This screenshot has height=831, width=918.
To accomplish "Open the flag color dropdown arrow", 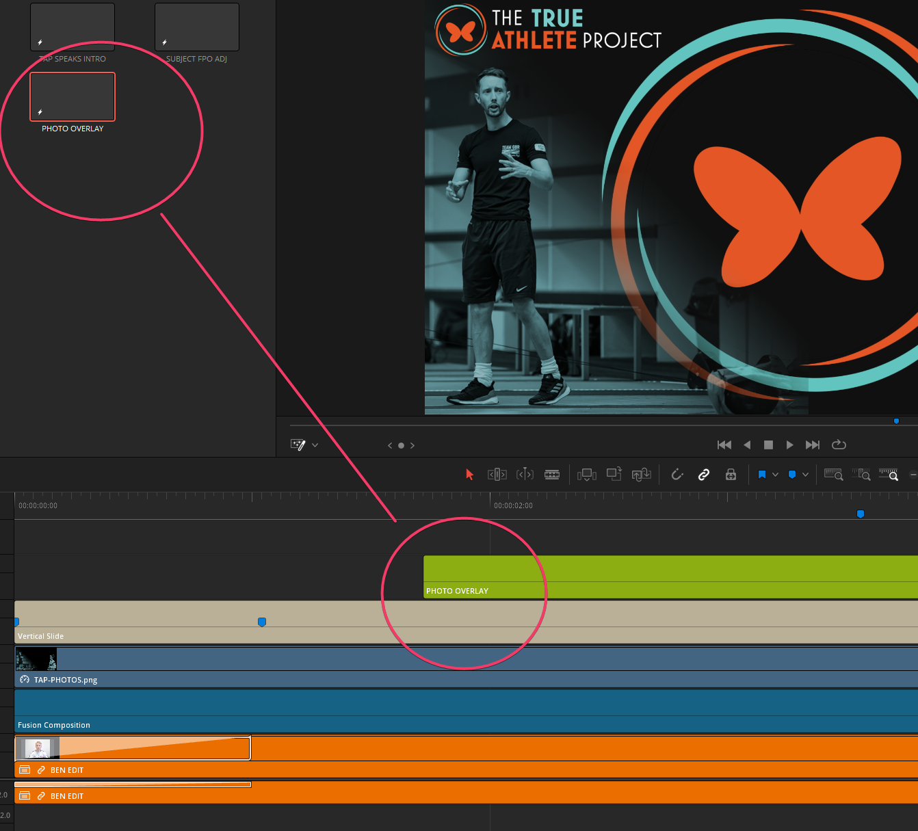I will (775, 474).
